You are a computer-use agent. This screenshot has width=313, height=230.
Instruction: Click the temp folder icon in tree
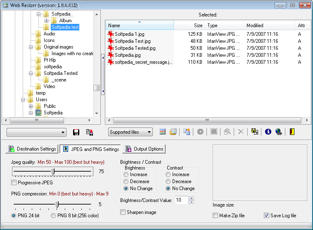(x=31, y=93)
